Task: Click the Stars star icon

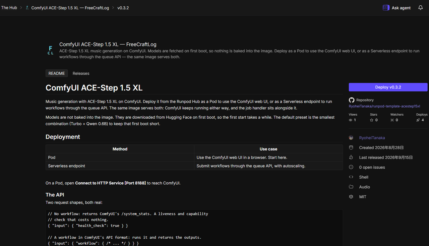Action: coord(371,120)
